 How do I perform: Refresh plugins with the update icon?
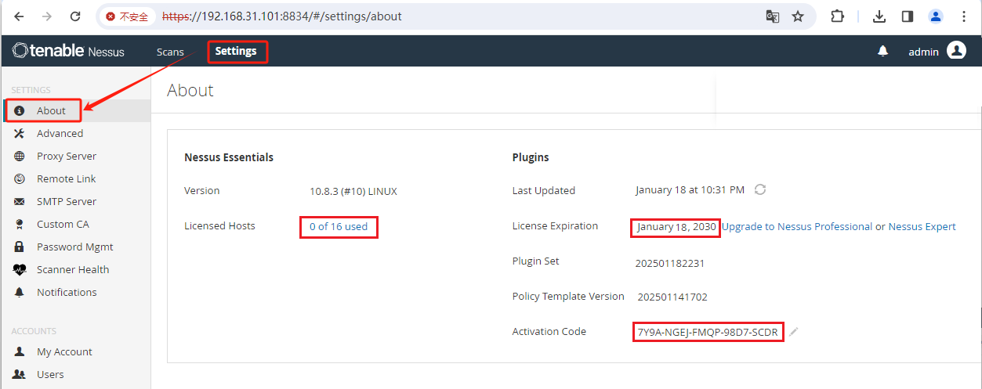[759, 189]
